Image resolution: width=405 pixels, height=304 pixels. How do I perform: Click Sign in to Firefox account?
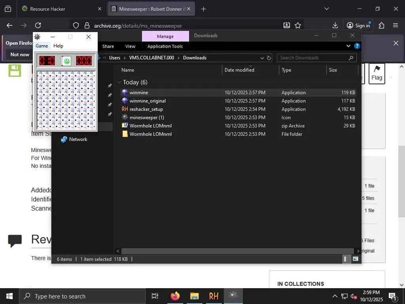point(358,25)
